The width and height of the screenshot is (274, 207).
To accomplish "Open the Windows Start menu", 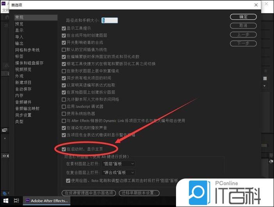I will click(5, 201).
